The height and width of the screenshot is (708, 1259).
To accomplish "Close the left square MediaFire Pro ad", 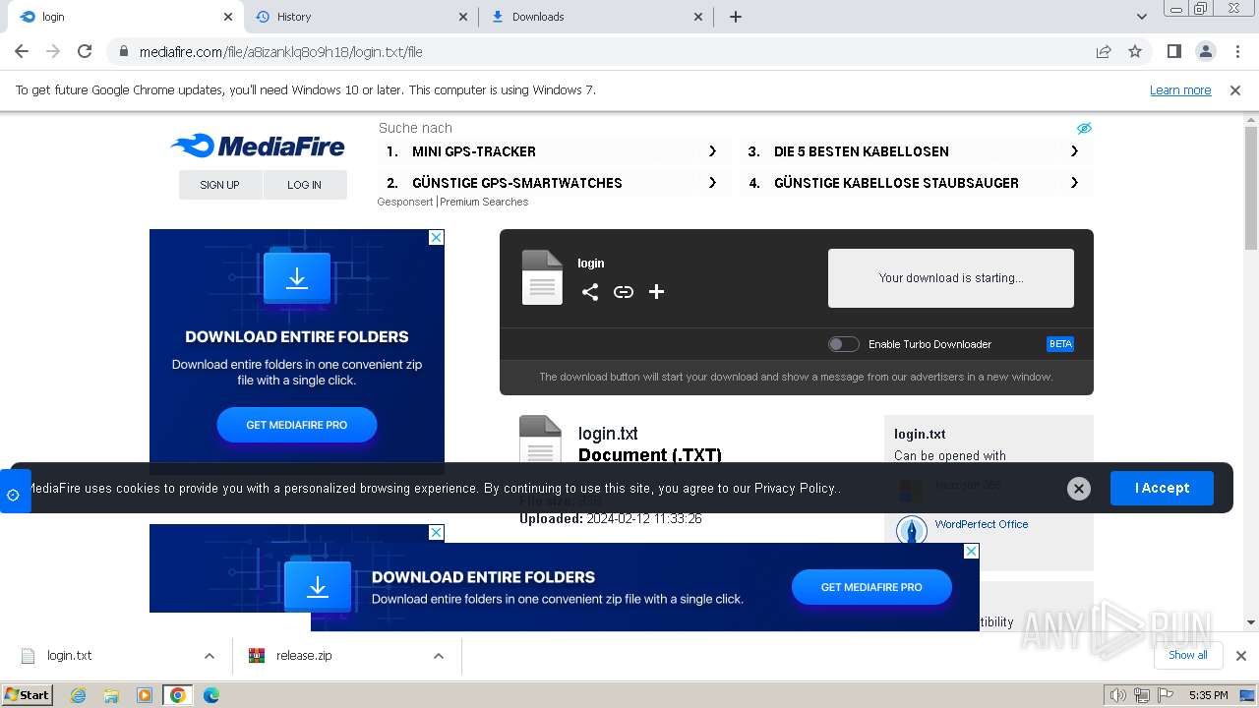I will [x=437, y=237].
